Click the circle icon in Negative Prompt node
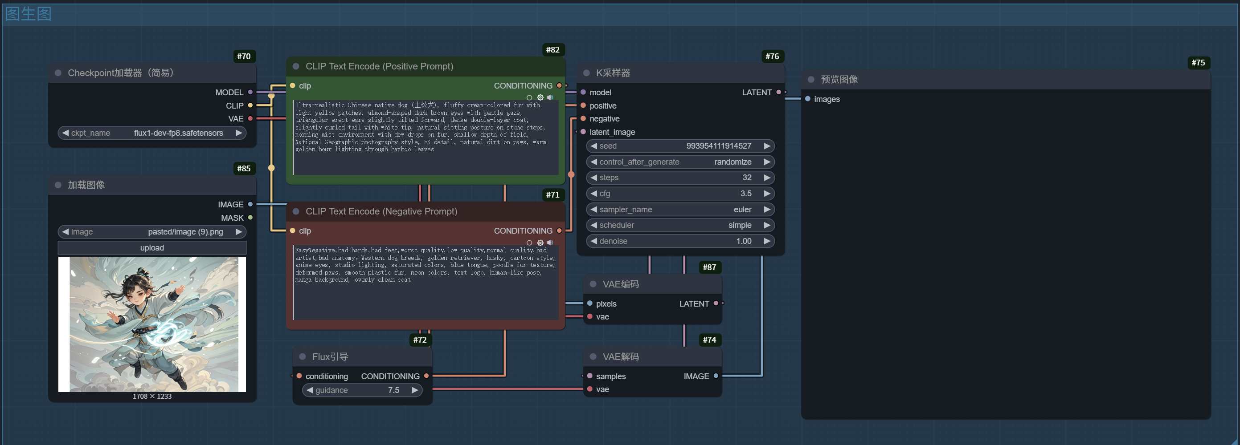 coord(529,243)
